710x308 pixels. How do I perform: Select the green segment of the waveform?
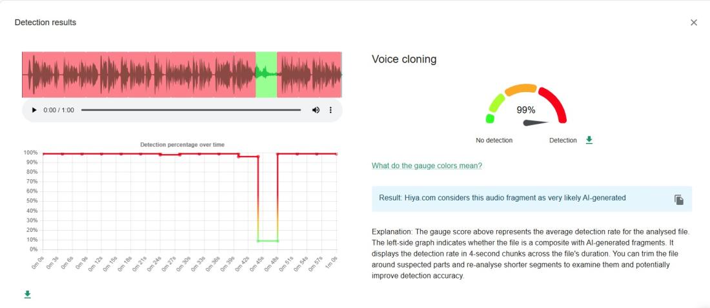click(266, 74)
